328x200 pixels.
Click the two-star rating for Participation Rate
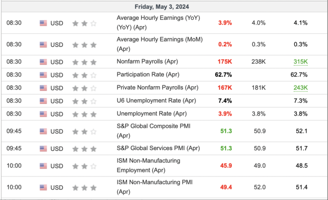84,75
